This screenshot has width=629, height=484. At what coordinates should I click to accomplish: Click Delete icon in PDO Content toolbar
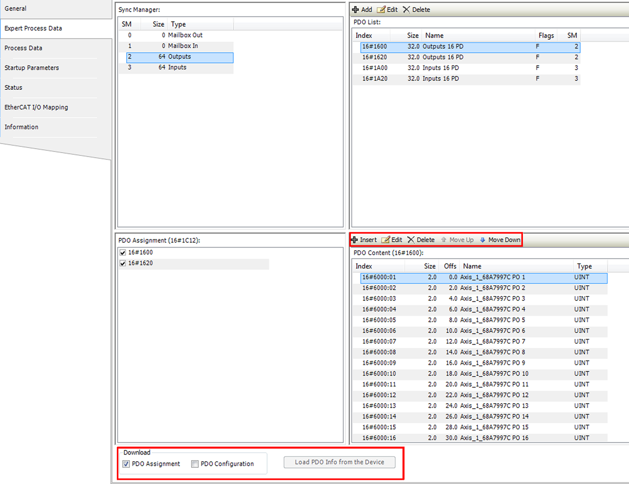pos(411,240)
